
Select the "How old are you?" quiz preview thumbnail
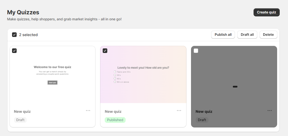click(x=143, y=74)
